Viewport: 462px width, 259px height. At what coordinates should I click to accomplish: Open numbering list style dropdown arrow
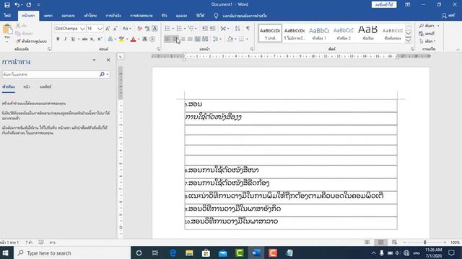185,29
